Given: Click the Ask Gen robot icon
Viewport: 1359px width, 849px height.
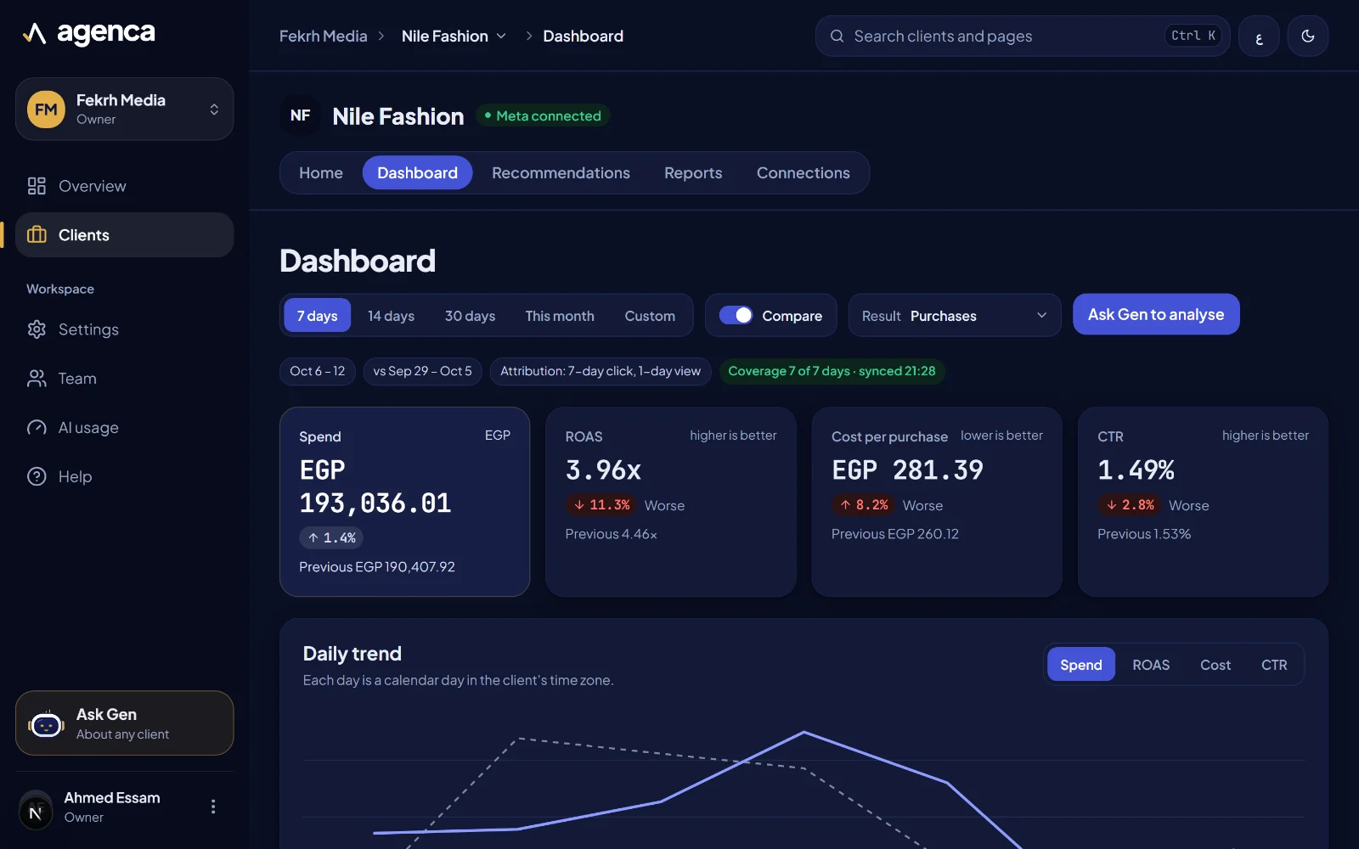Looking at the screenshot, I should point(47,724).
